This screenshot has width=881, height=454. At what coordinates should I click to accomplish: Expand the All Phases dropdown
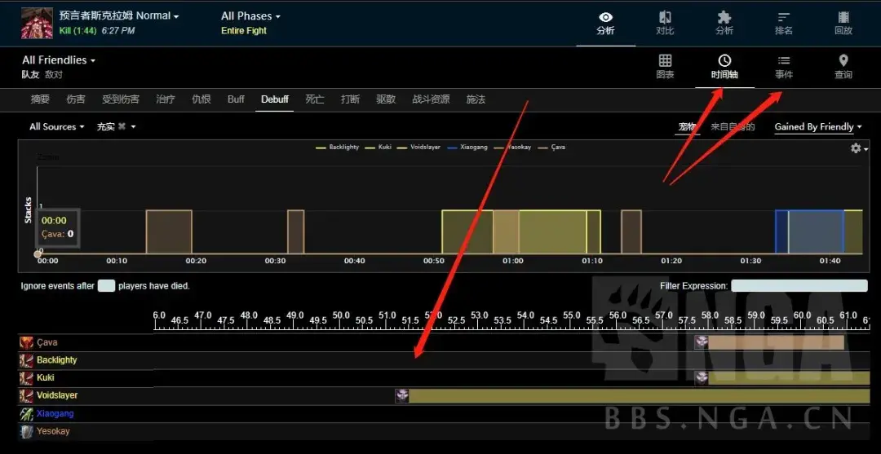[250, 16]
